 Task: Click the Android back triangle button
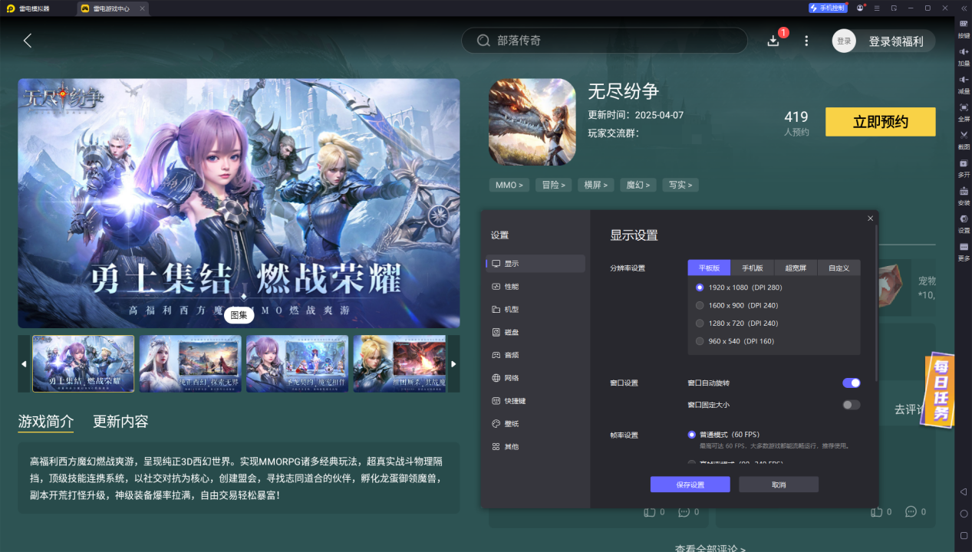click(x=964, y=491)
